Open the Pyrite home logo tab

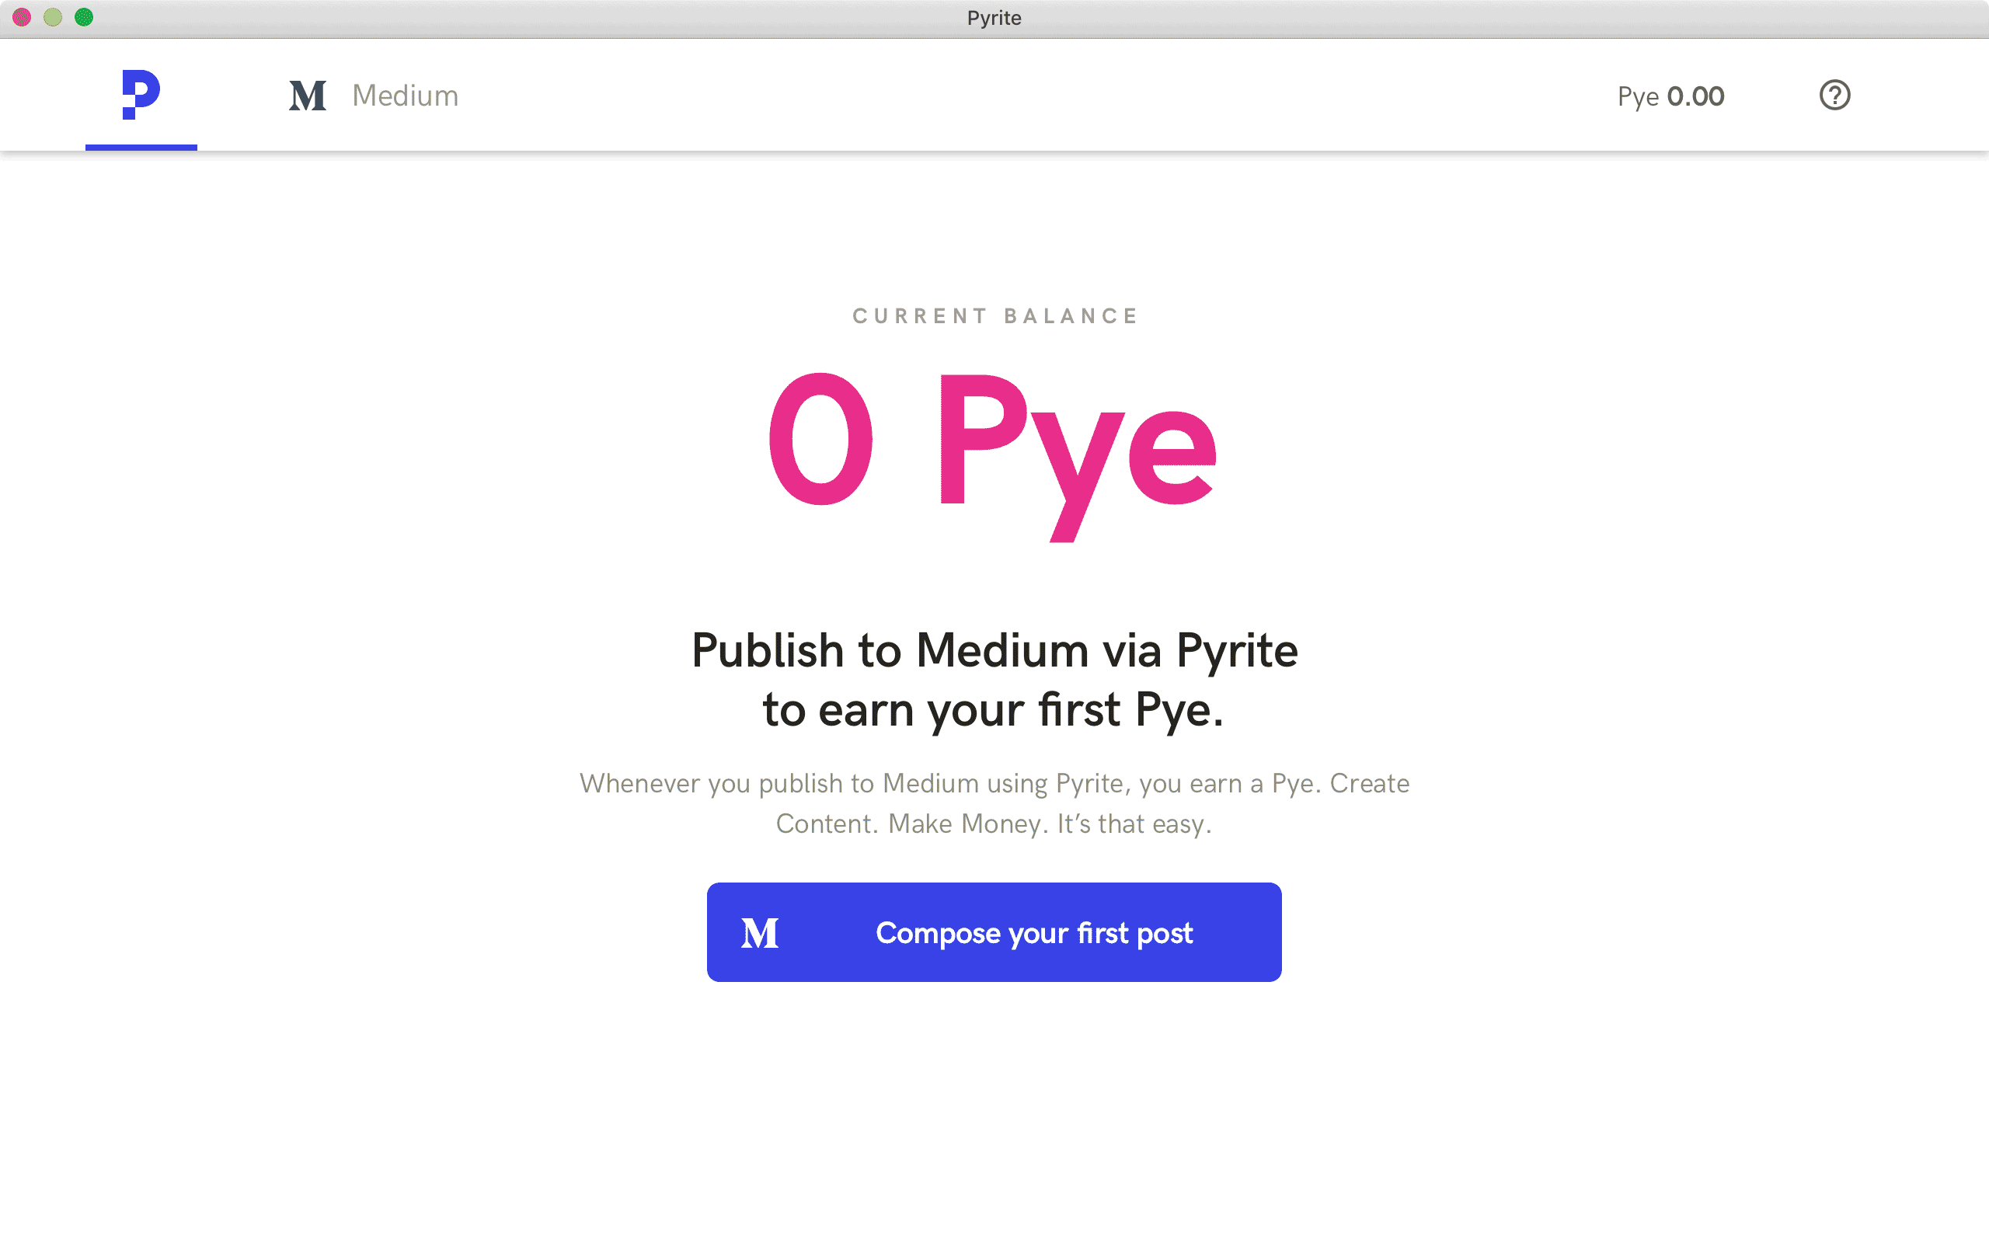(141, 94)
